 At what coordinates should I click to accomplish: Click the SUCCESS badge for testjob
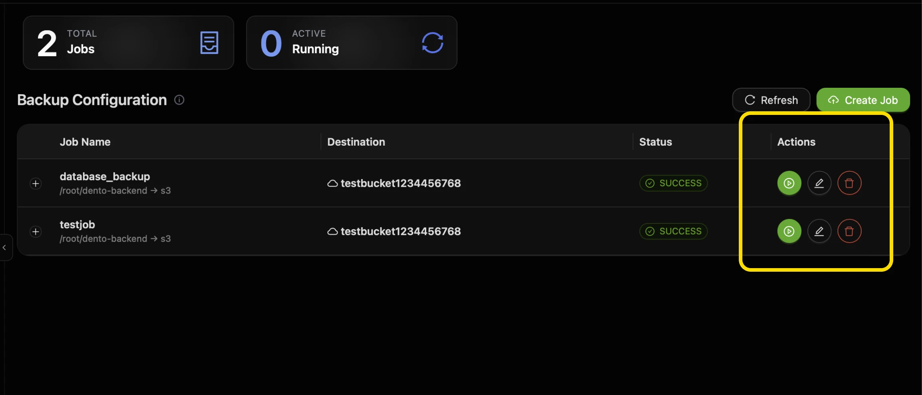[673, 231]
